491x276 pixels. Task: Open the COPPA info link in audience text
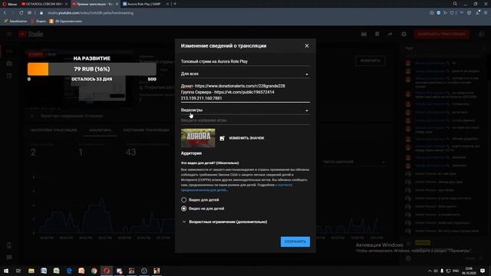pos(237,187)
